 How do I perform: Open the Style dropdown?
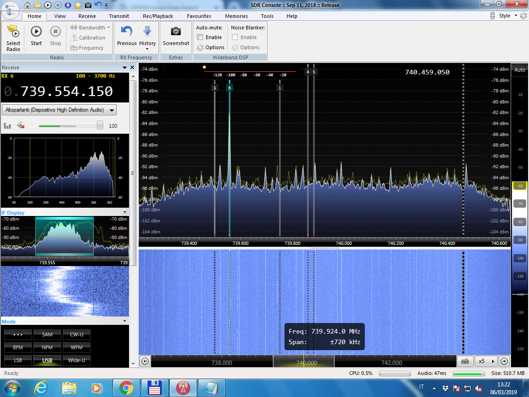pos(508,16)
